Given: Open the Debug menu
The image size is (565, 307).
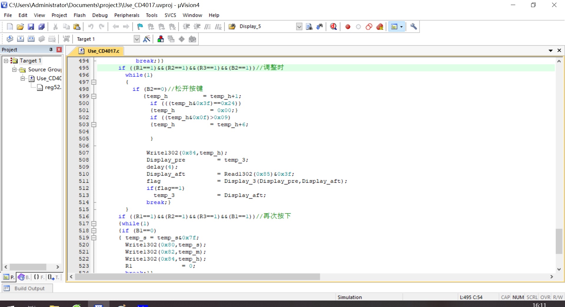Looking at the screenshot, I should point(100,15).
